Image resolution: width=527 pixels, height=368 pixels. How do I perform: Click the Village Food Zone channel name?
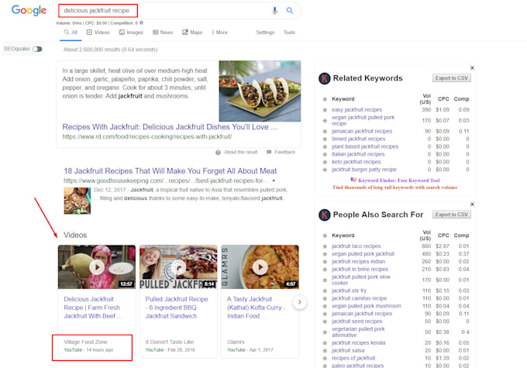pos(86,342)
